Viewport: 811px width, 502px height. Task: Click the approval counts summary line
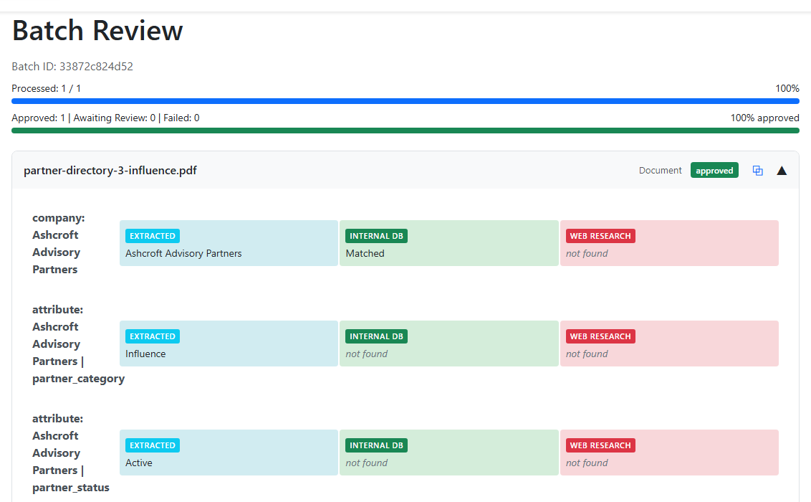coord(105,118)
